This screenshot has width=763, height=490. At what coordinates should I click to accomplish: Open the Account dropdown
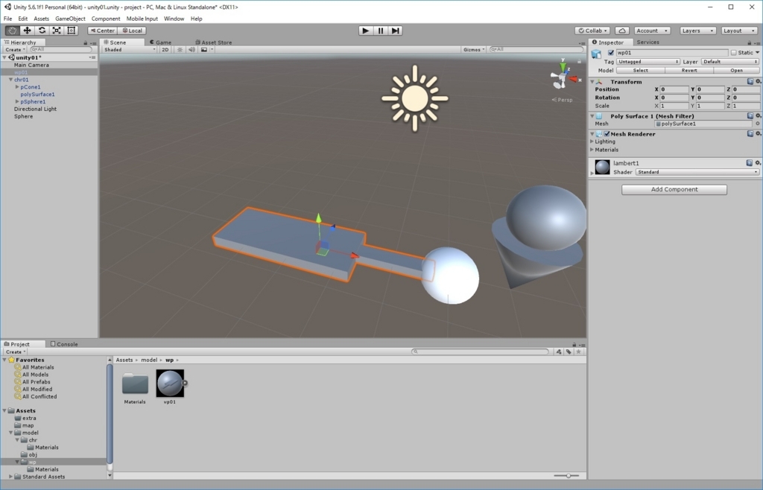coord(652,31)
